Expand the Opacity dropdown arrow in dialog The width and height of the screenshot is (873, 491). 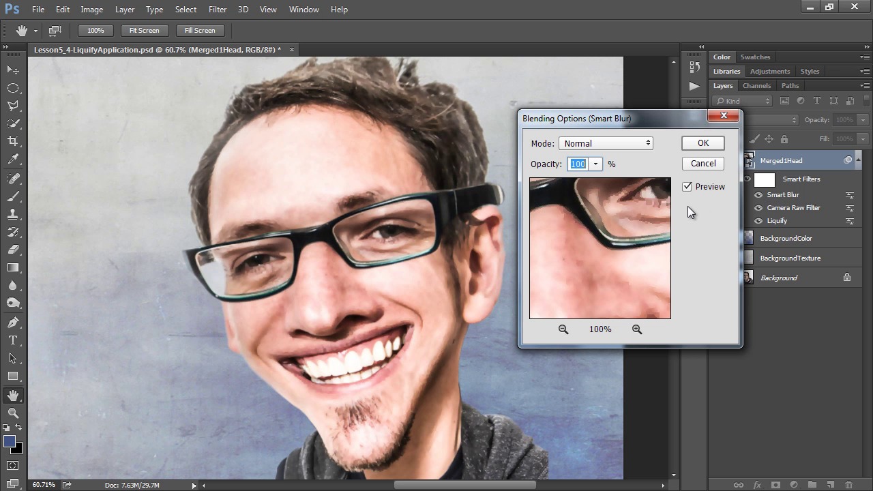pos(595,164)
